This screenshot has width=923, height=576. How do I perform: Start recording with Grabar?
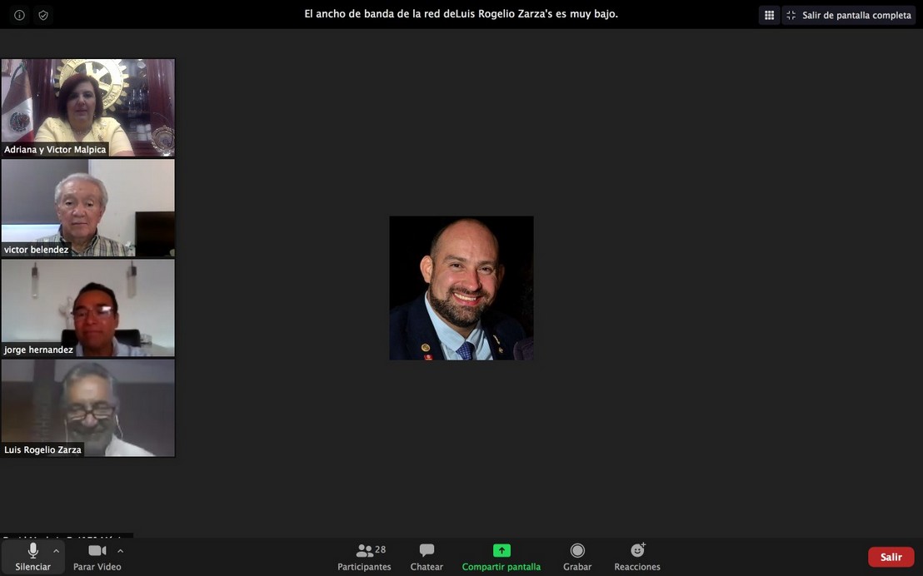tap(576, 556)
